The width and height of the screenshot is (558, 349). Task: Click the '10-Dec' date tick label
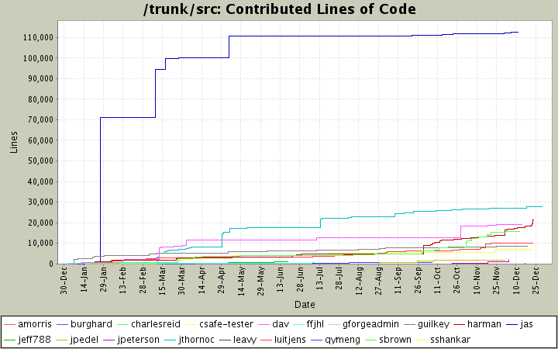pos(516,281)
